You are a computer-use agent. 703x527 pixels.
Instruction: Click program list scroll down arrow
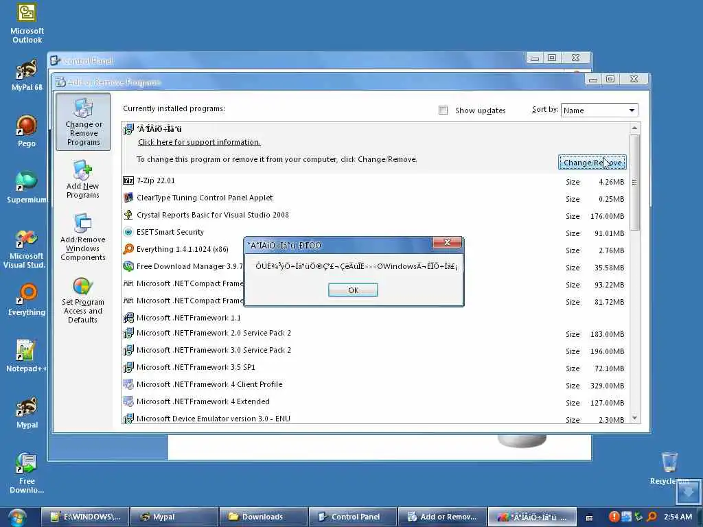634,418
